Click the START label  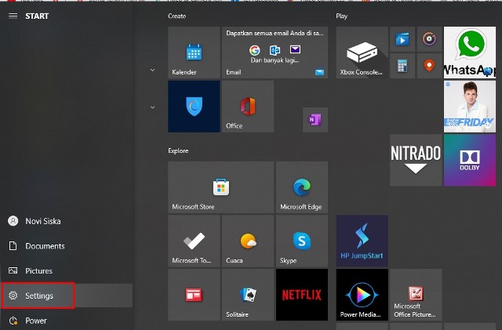tap(37, 16)
